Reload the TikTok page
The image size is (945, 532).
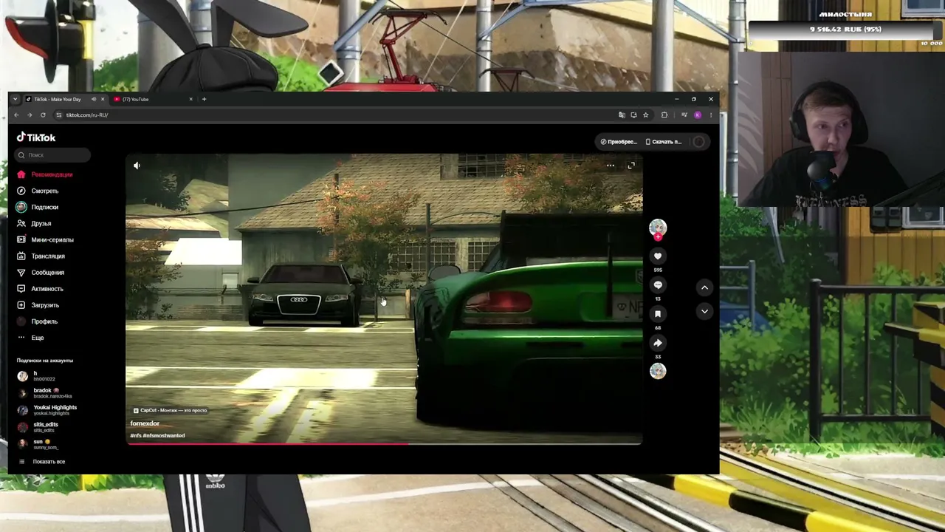pos(43,115)
